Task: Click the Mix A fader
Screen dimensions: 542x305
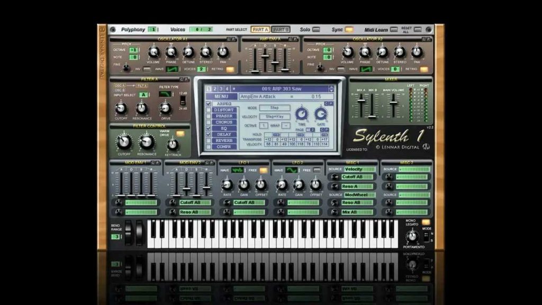Action: tap(361, 101)
